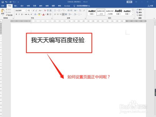156x117 pixels.
Task: Click the Increase Indent icon
Action: click(71, 11)
